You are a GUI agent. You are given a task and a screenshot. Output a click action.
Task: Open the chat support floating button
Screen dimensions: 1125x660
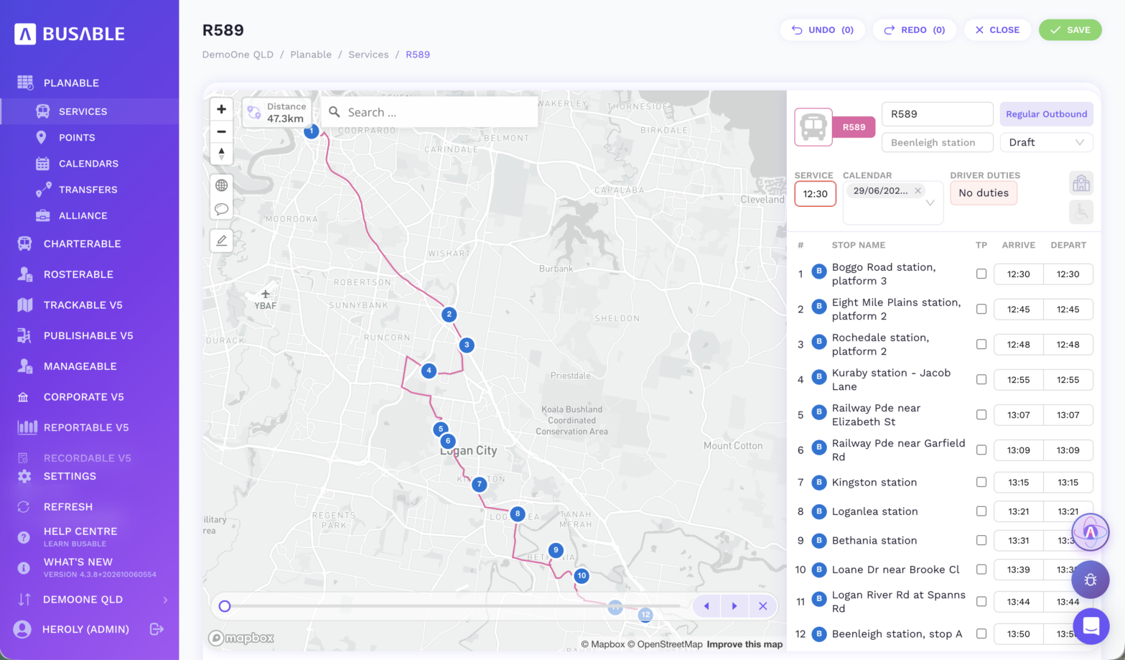point(1091,626)
